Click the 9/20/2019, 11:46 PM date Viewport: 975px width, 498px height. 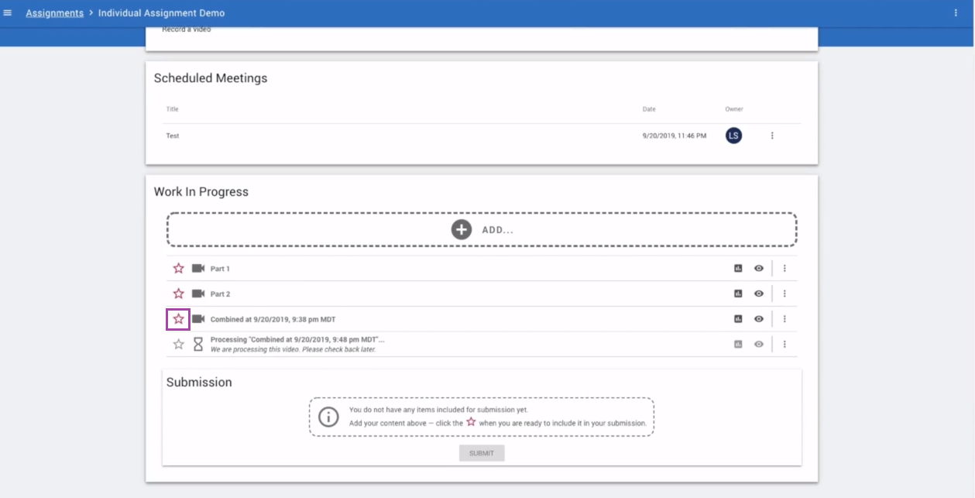coord(675,136)
